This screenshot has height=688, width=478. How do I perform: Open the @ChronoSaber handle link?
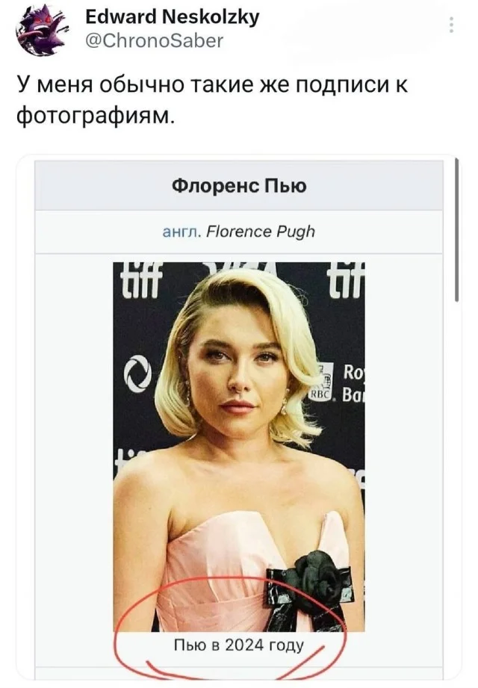point(155,40)
